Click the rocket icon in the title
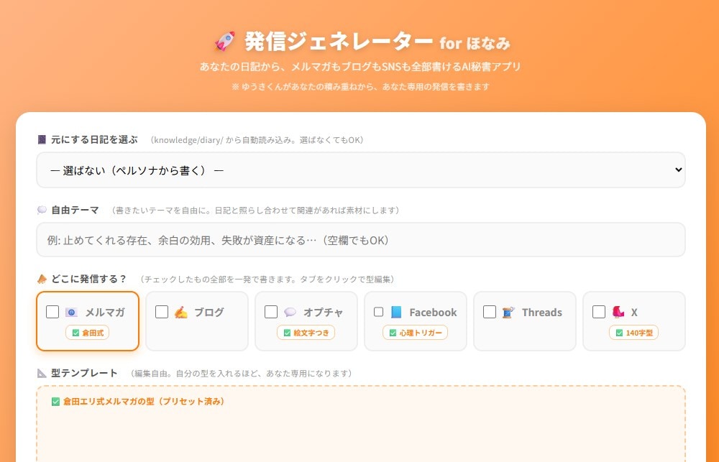Image resolution: width=719 pixels, height=462 pixels. 225,41
